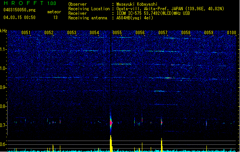The height and width of the screenshot is (152, 240).
Task: Click the 0059 time marker
Action: pyautogui.click(x=209, y=33)
